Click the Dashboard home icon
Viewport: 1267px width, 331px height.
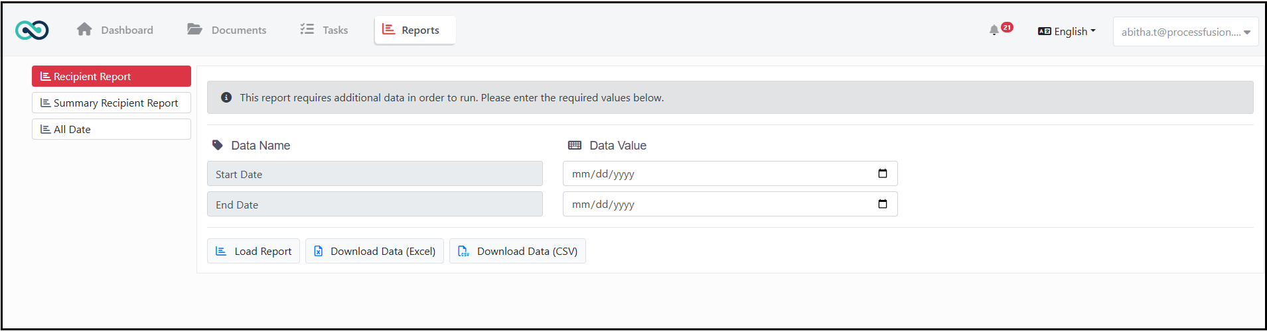(84, 29)
